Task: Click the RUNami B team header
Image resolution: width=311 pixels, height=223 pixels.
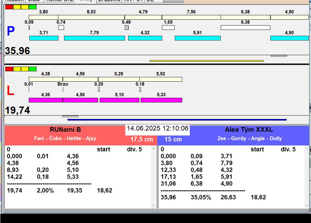Action: [65, 130]
